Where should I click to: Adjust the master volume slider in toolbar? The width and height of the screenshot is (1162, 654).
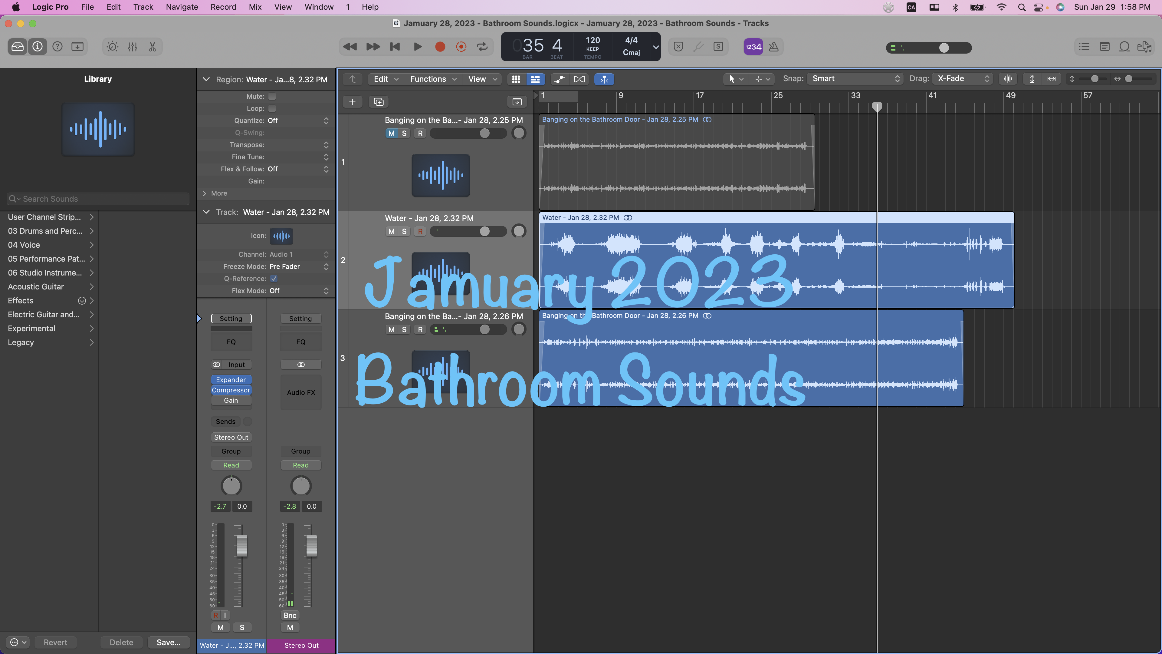click(944, 48)
